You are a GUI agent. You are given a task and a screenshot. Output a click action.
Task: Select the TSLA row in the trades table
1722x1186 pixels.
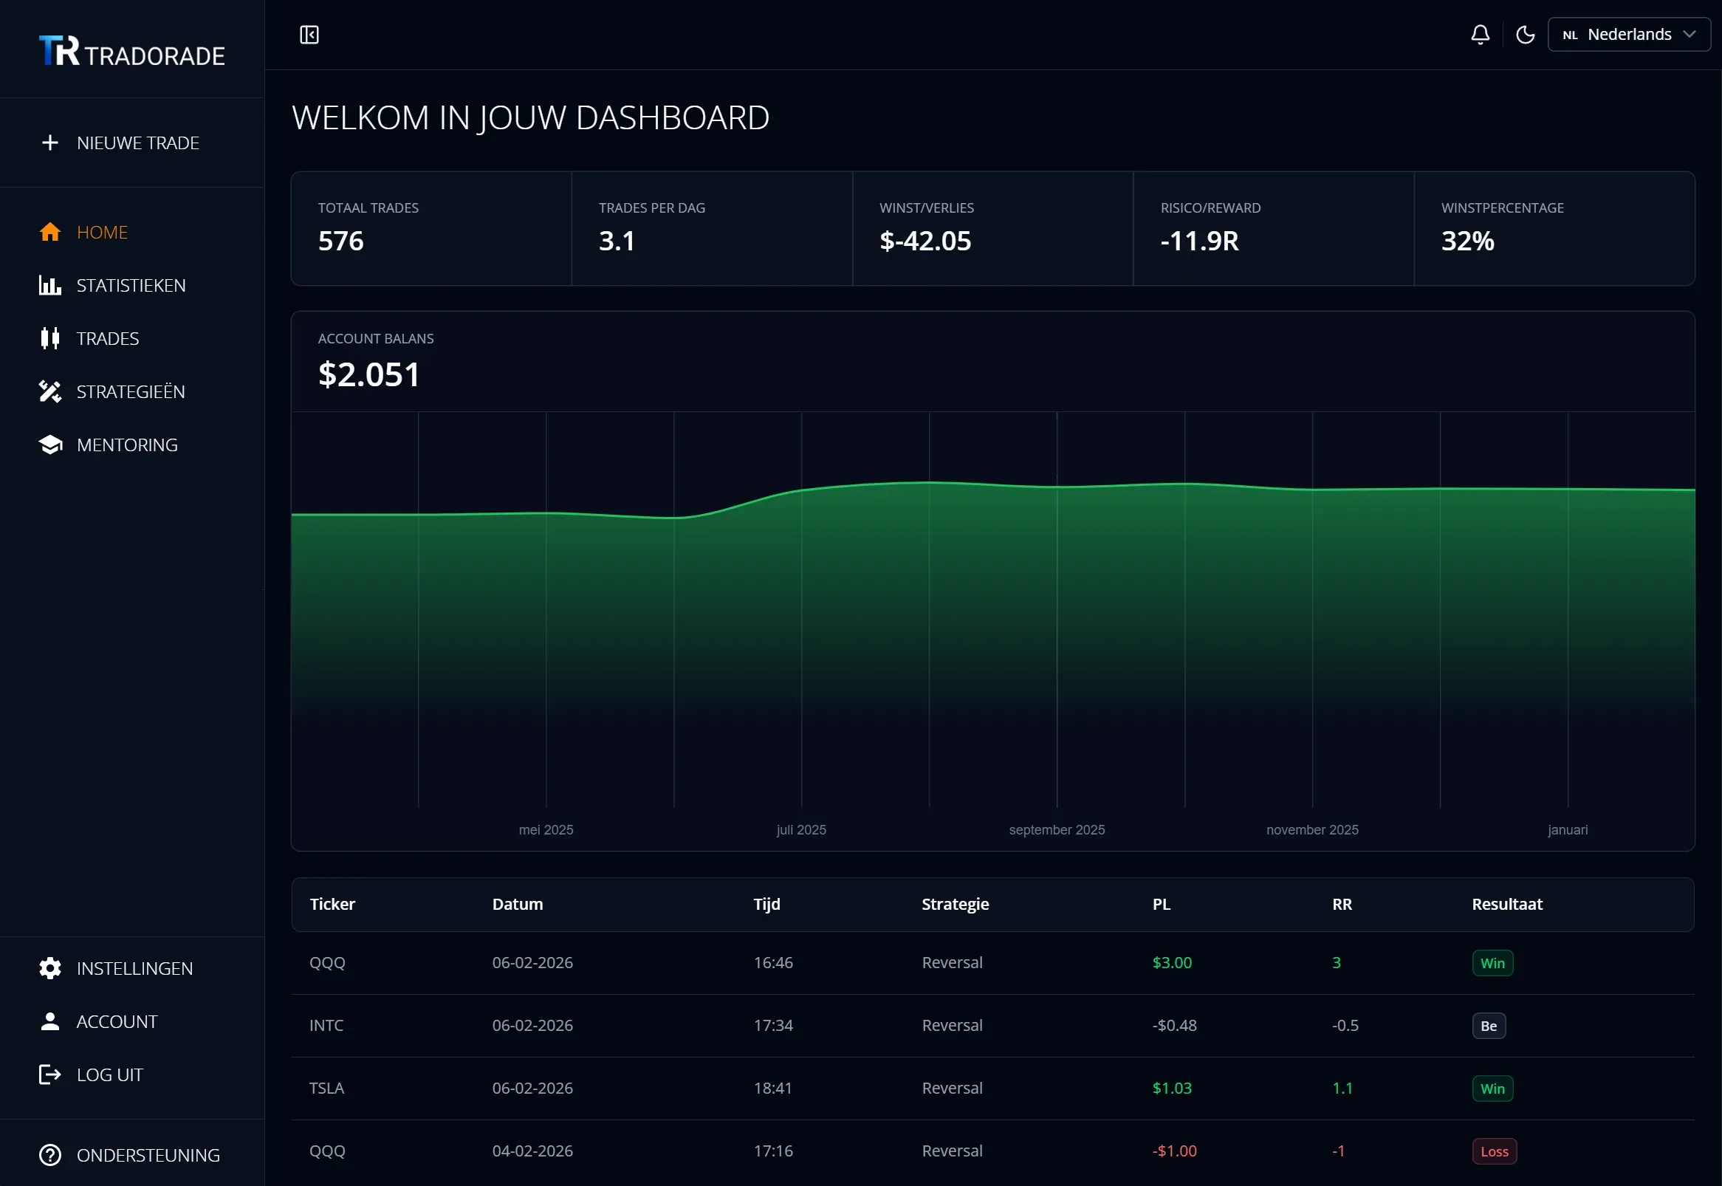(x=326, y=1087)
